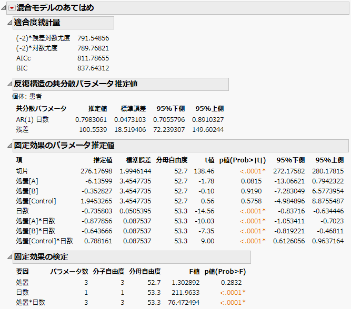
Task: Click the p-value 0.0815 for 処置[A]
Action: click(x=251, y=181)
